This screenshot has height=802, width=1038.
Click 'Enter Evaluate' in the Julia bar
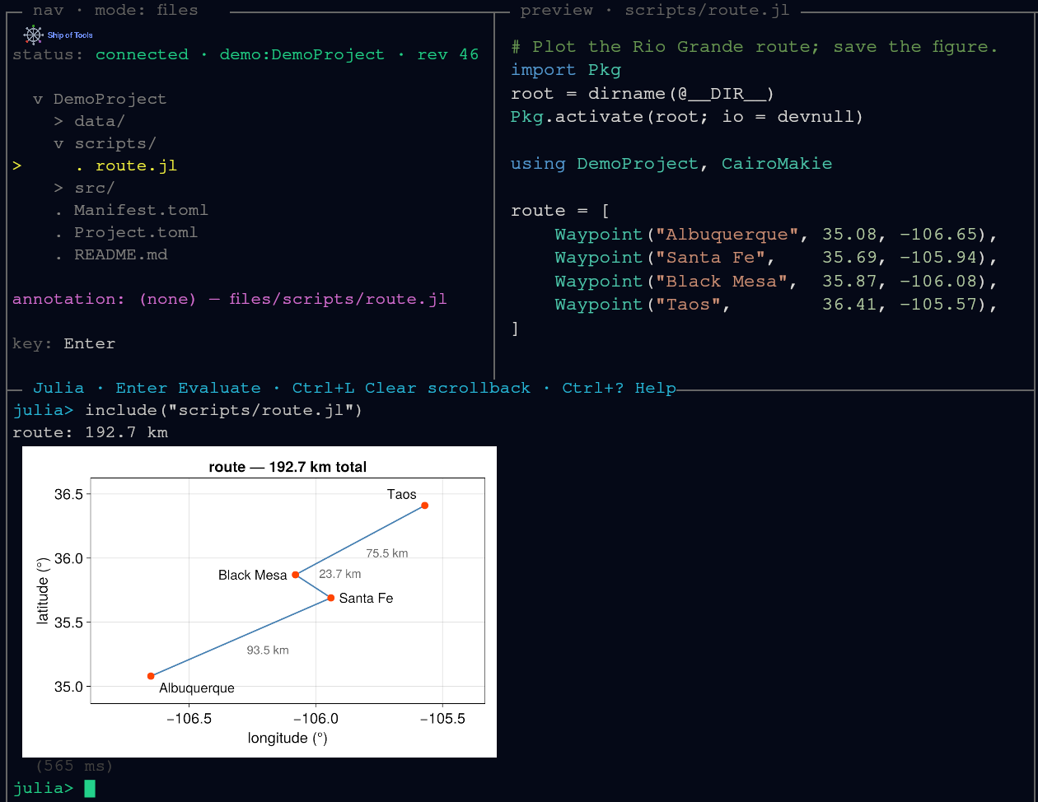pyautogui.click(x=188, y=388)
